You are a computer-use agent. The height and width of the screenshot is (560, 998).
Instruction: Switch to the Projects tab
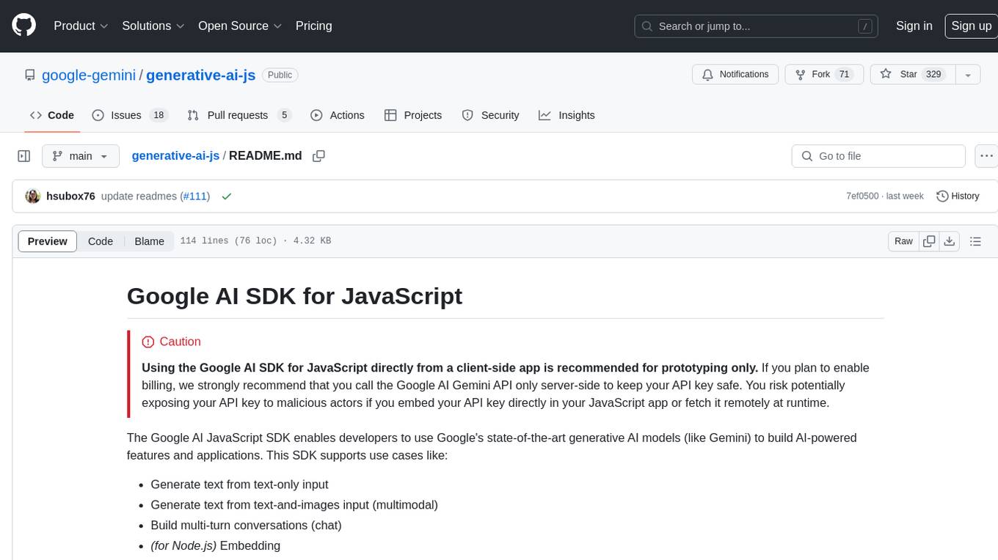(x=413, y=115)
